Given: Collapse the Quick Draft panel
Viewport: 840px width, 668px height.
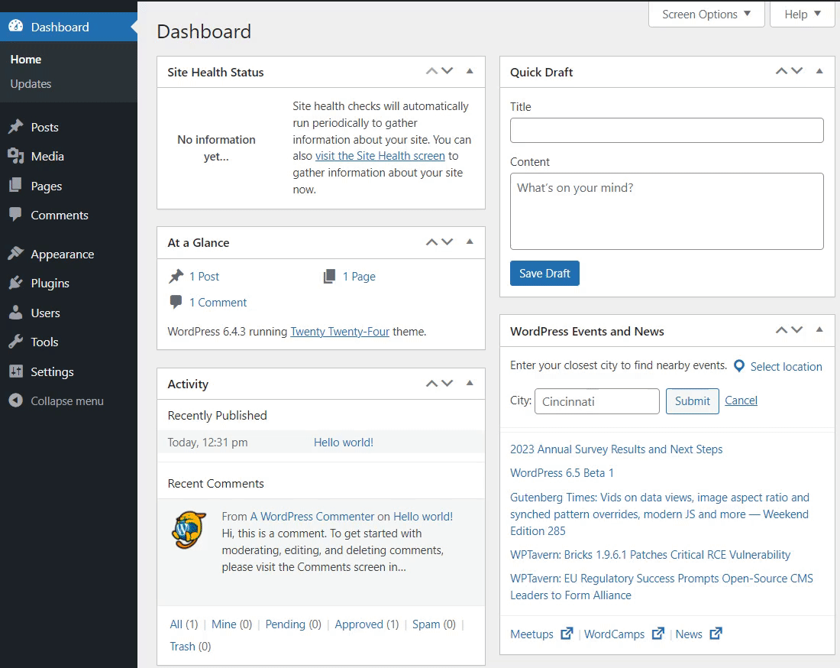Looking at the screenshot, I should click(x=819, y=71).
